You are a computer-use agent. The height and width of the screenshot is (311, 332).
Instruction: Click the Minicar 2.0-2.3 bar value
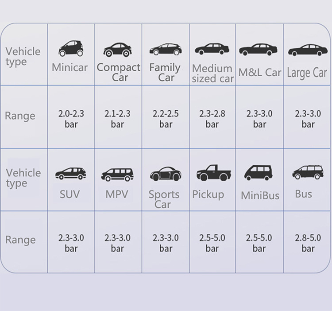tap(71, 119)
